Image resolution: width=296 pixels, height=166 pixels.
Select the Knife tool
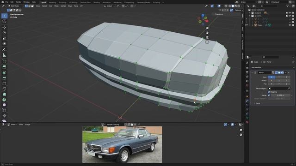(x=4, y=89)
